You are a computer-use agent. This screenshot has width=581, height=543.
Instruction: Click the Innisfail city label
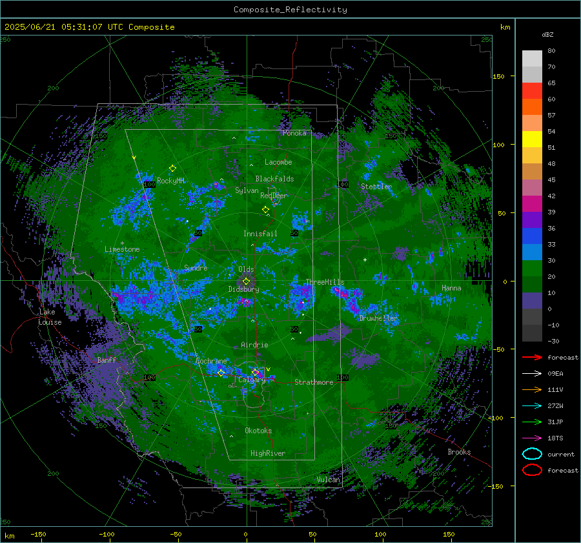tap(260, 234)
